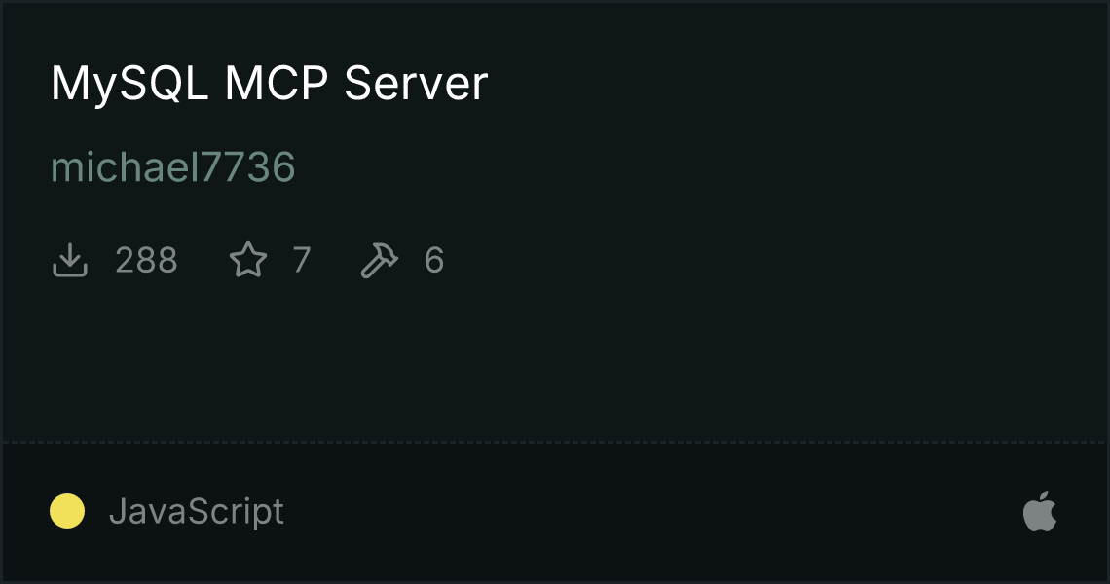The image size is (1110, 584).
Task: Click MCP in the card heading
Action: (x=277, y=83)
